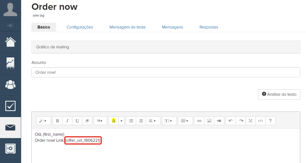Insert a hyperlink with link icon
Viewport: 306px width, 163px height.
tap(199, 121)
